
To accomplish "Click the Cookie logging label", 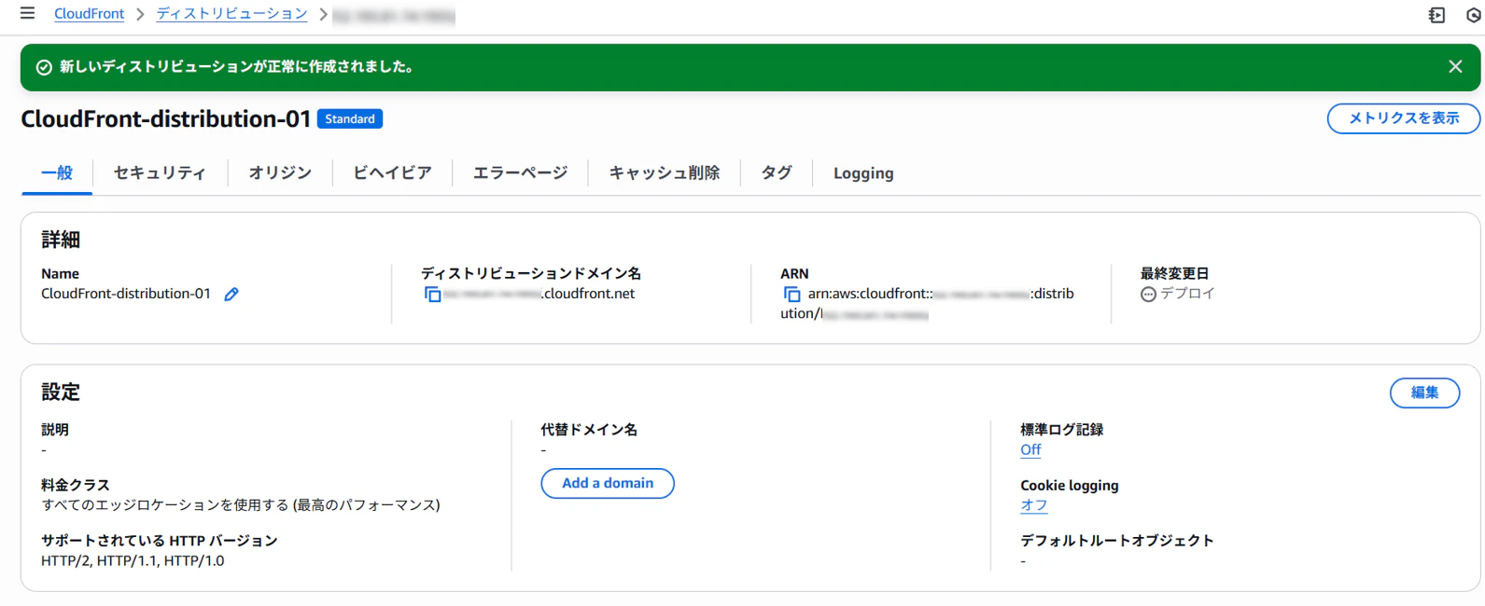I will pos(1070,485).
